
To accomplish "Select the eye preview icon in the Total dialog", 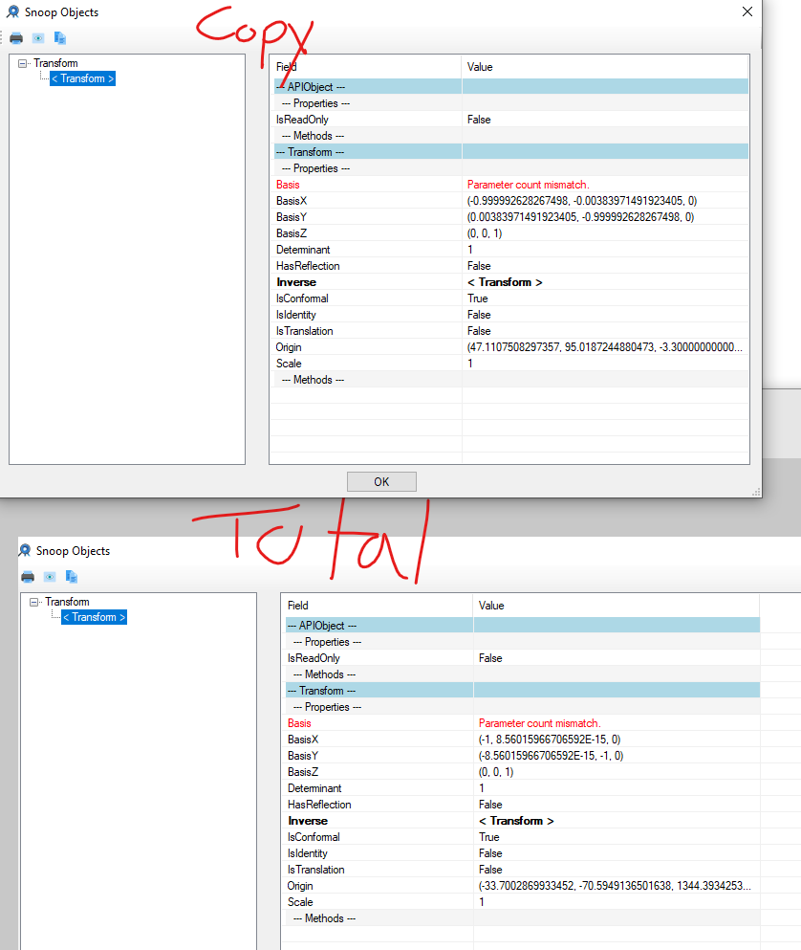I will coord(49,576).
